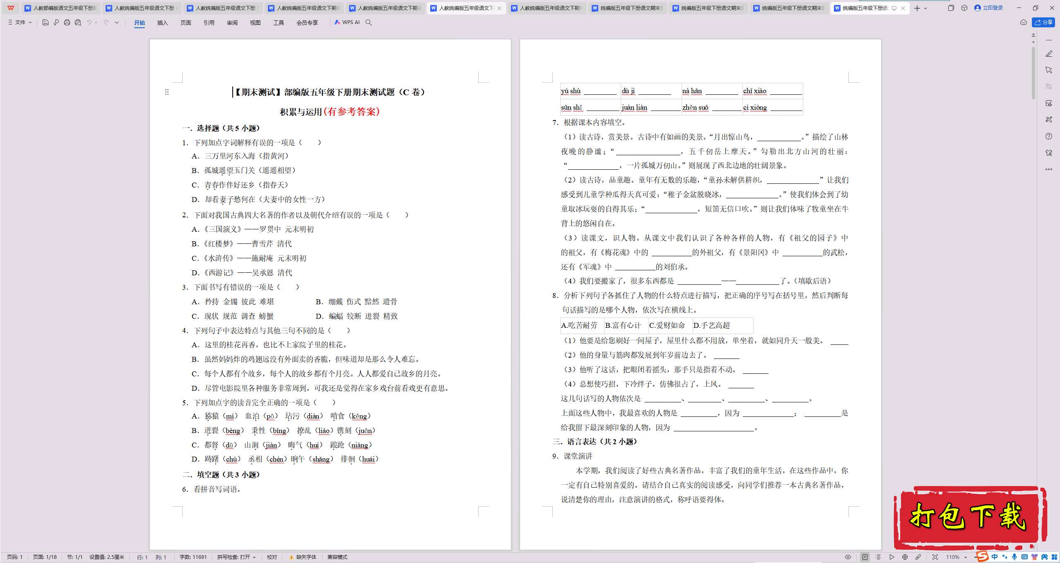Click the cloud comment bubble icon
This screenshot has width=1060, height=563.
click(1024, 22)
